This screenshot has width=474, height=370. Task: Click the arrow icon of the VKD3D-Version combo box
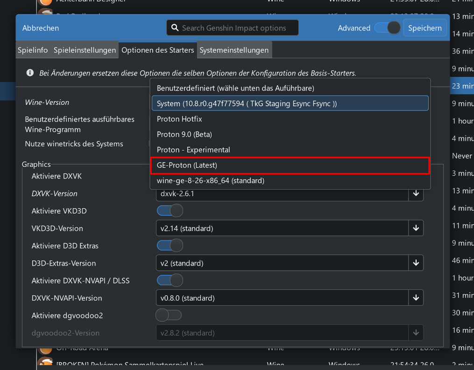(x=416, y=228)
